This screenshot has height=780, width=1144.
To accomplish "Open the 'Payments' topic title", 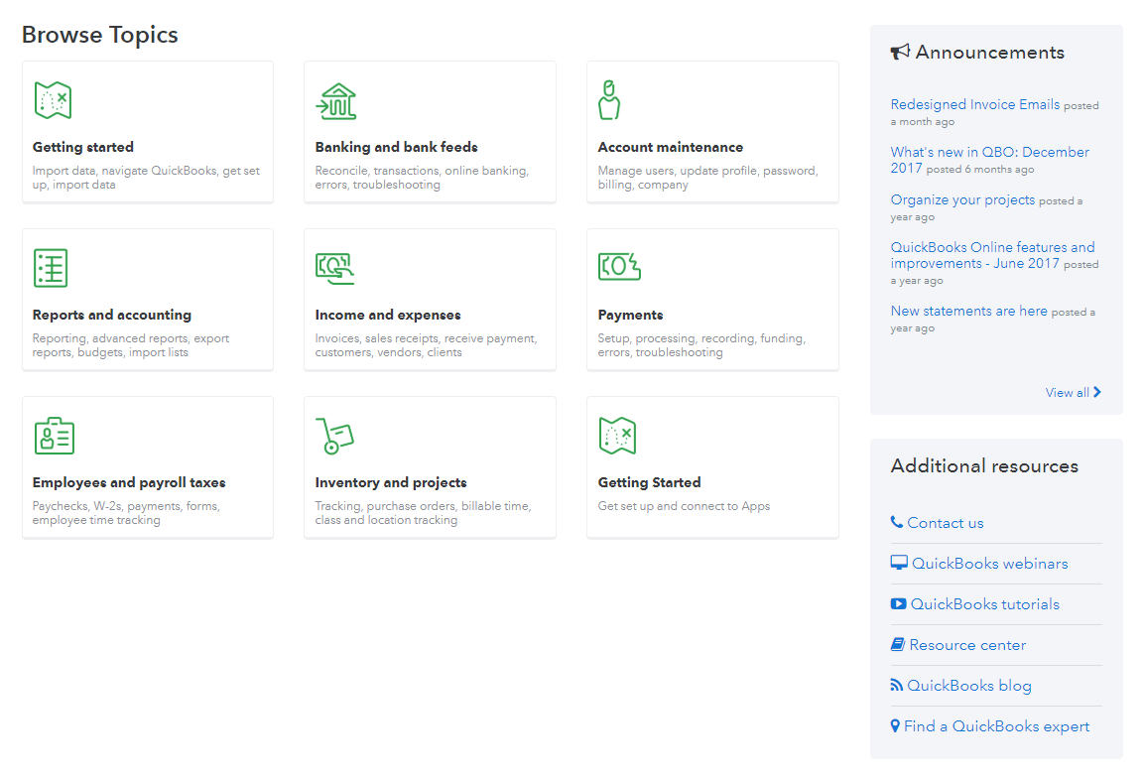I will coord(630,315).
